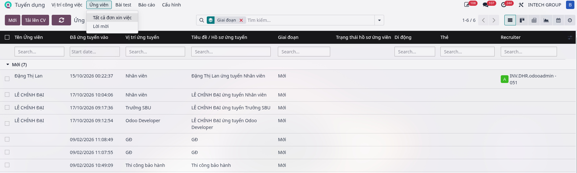Click the Tải lên CV button
Screen dimensions: 577x173
[x=35, y=20]
